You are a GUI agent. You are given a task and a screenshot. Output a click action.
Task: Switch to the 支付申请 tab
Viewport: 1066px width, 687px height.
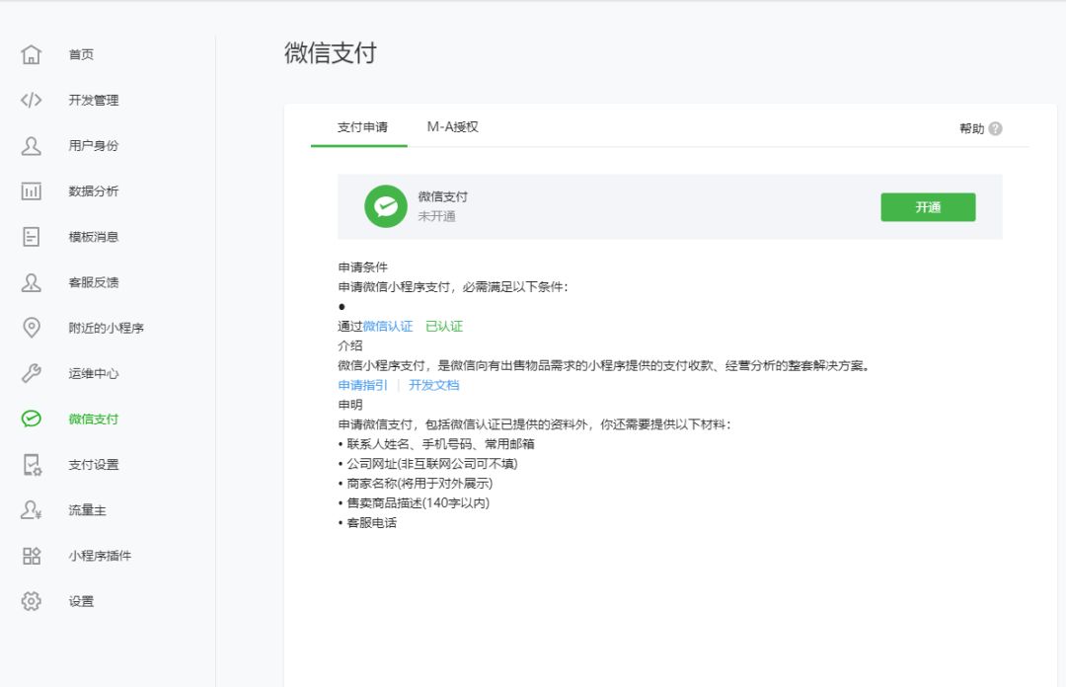362,127
